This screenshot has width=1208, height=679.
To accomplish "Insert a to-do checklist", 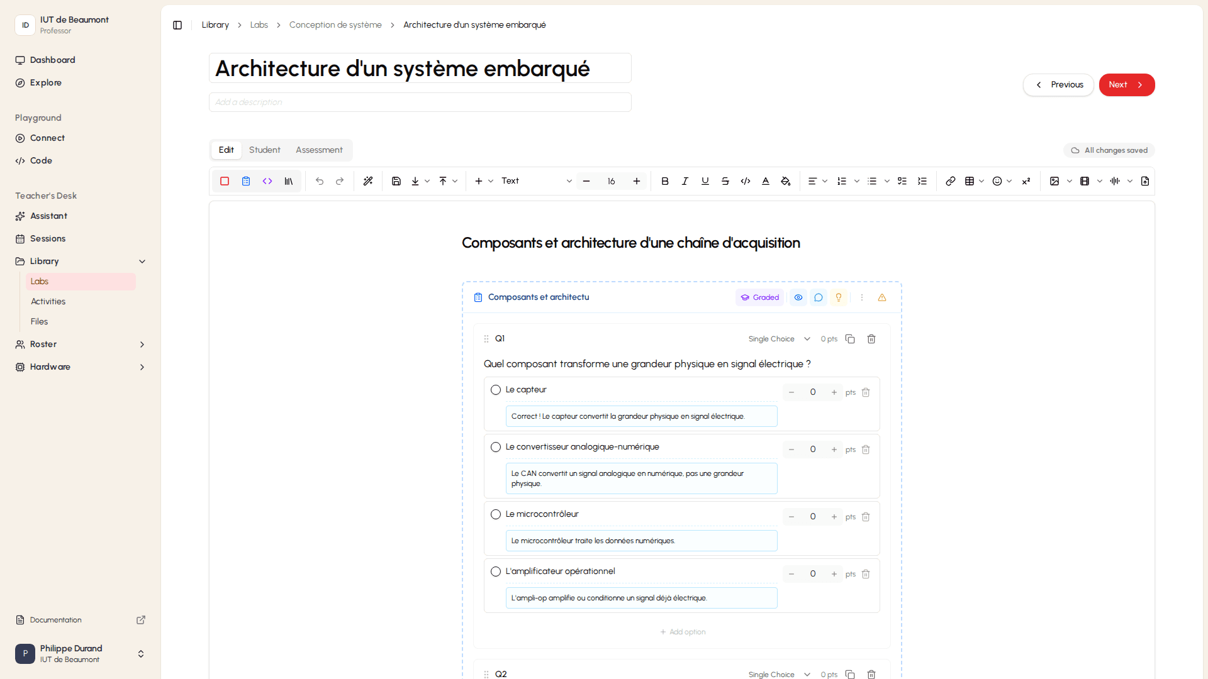I will coord(902,181).
